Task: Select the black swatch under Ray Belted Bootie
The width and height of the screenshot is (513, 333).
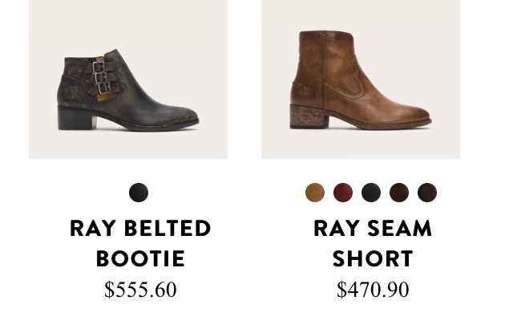Action: [x=139, y=193]
